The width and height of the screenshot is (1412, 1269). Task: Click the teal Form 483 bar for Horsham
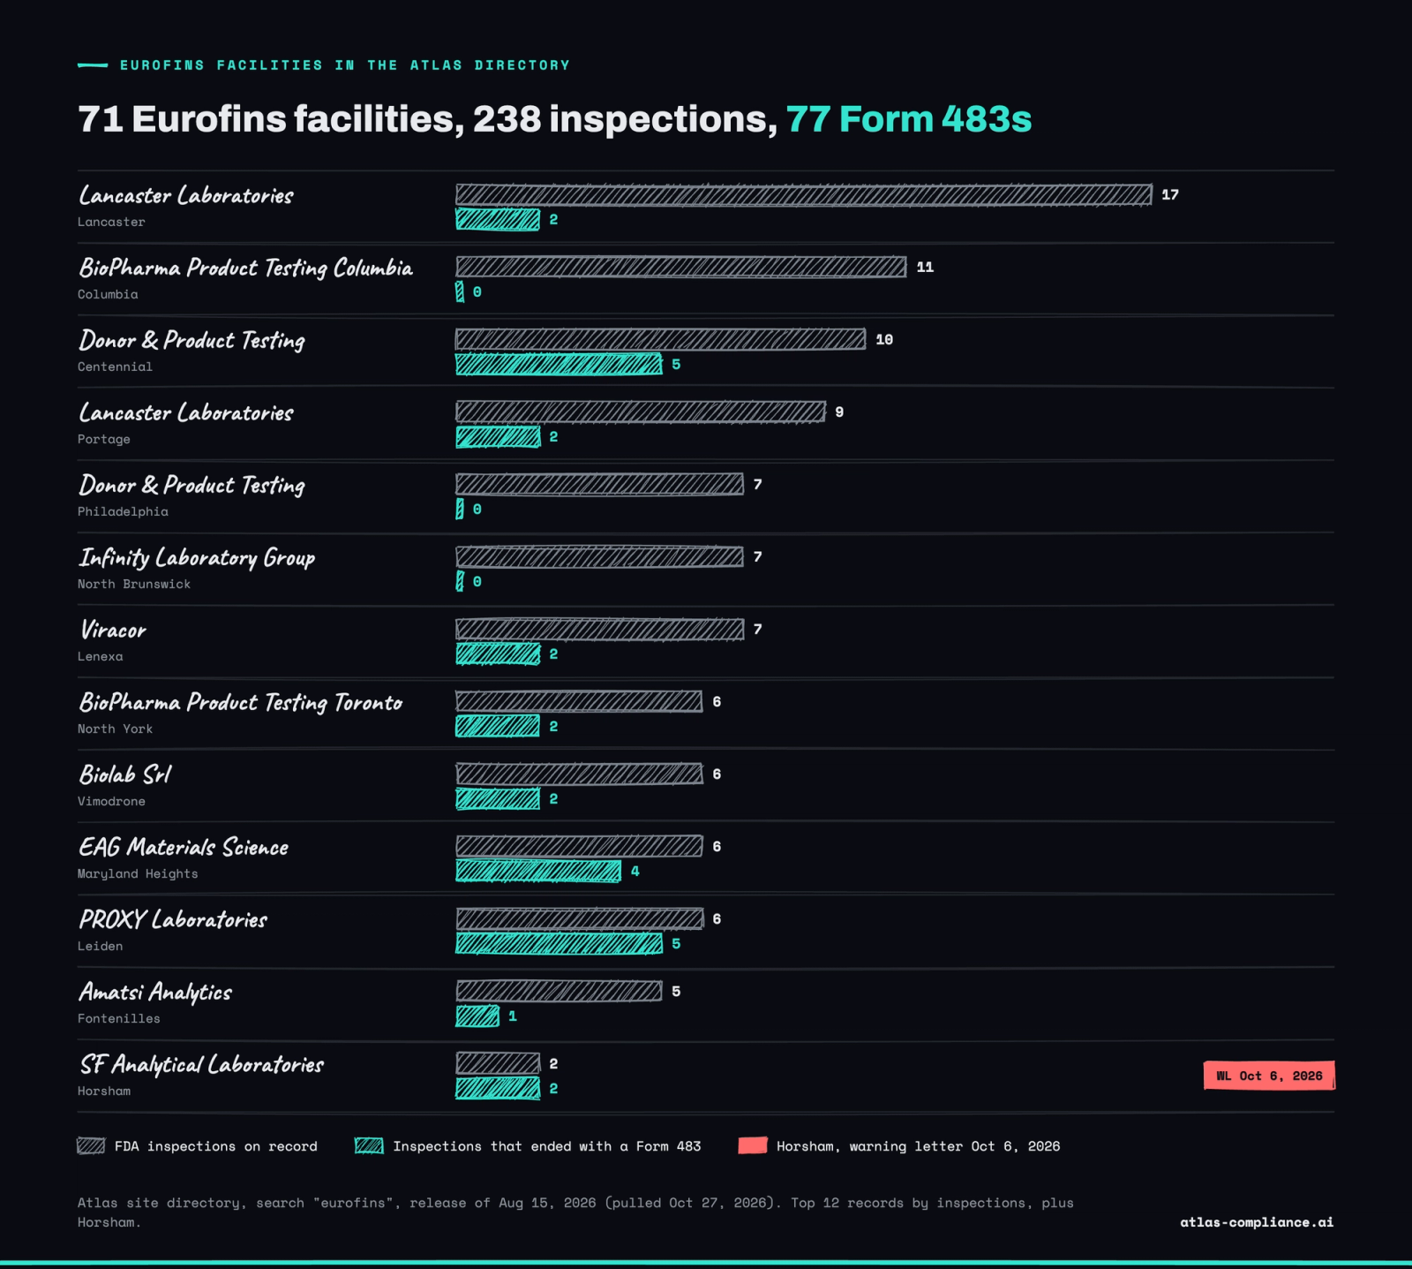coord(498,1088)
